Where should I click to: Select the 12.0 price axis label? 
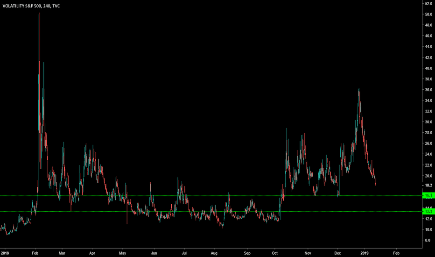[x=428, y=219]
